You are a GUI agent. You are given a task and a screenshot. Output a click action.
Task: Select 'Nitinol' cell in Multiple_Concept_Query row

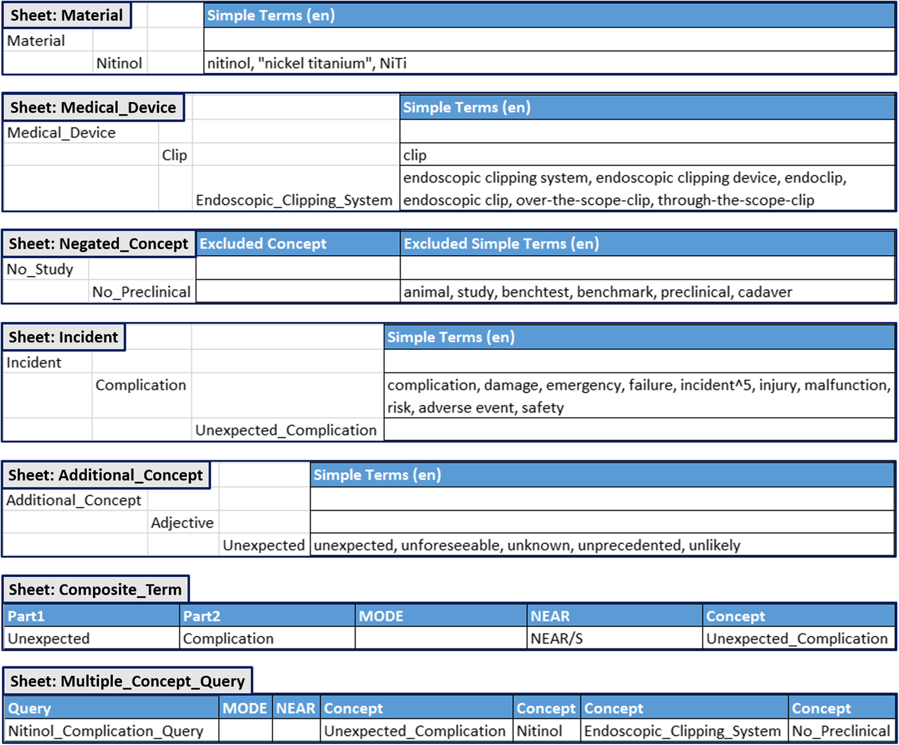(547, 731)
